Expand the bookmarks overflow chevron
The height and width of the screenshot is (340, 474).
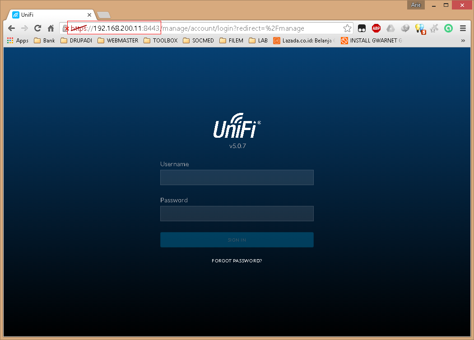463,40
